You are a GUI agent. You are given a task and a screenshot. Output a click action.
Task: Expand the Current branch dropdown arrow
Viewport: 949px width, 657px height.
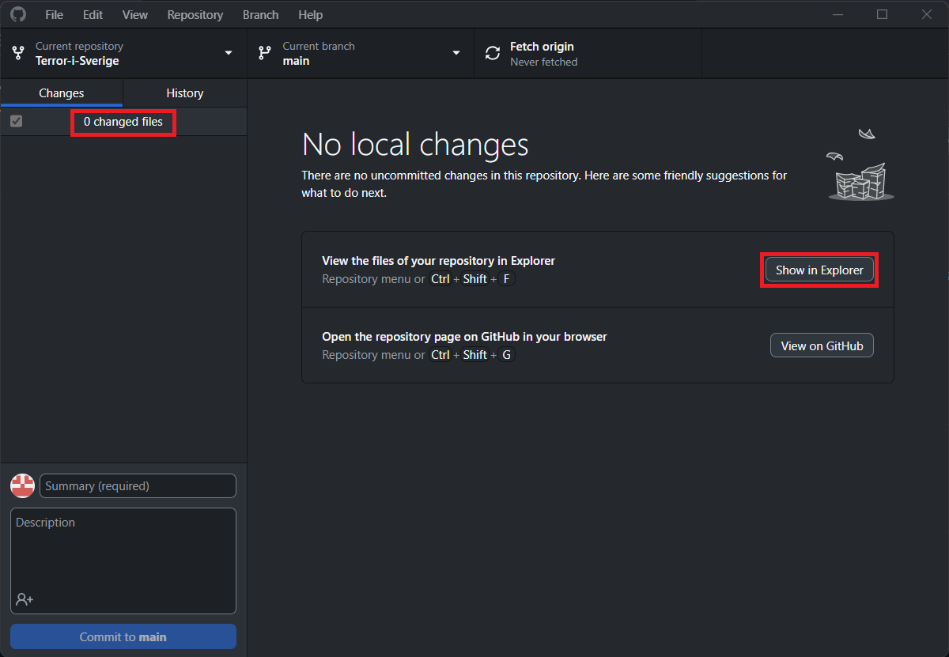(x=456, y=53)
